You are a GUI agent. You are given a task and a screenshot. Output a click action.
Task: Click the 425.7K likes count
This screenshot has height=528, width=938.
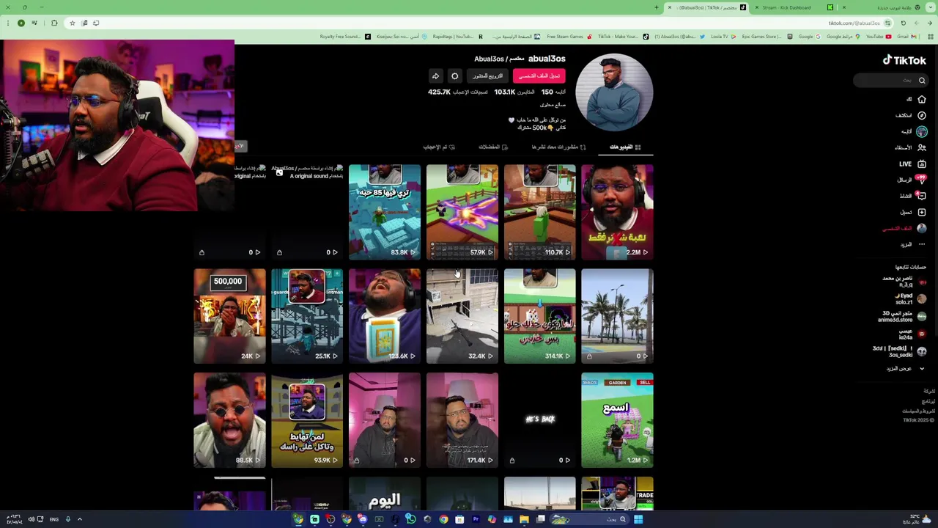459,92
